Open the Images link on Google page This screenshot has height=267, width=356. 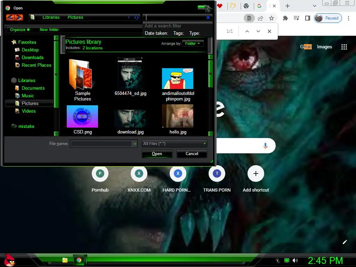[324, 47]
